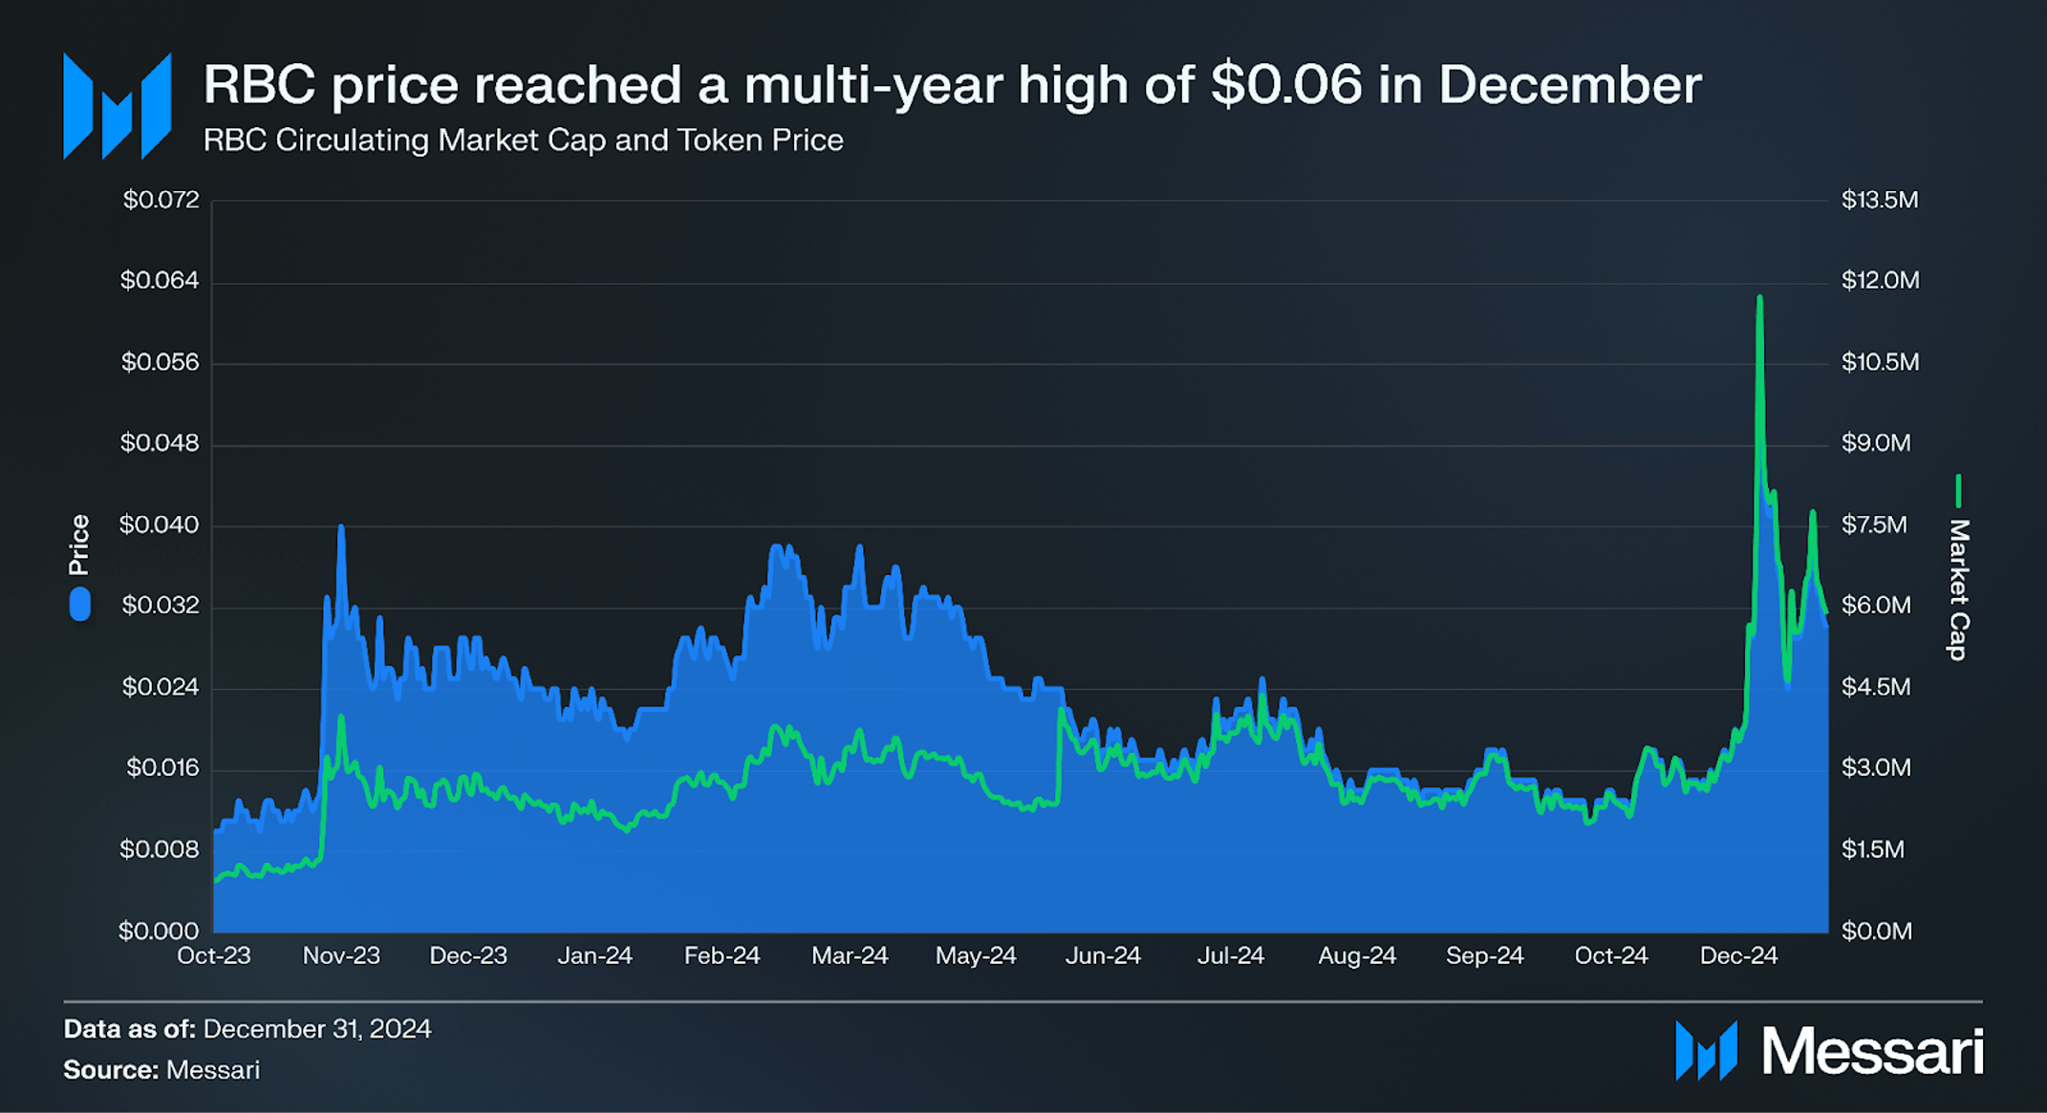
Task: Click the Messari wordmark at bottom-right
Action: [x=1872, y=1052]
